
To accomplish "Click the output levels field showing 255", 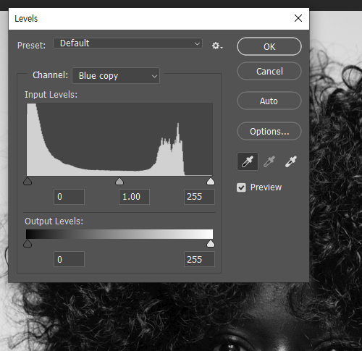I will pyautogui.click(x=199, y=259).
